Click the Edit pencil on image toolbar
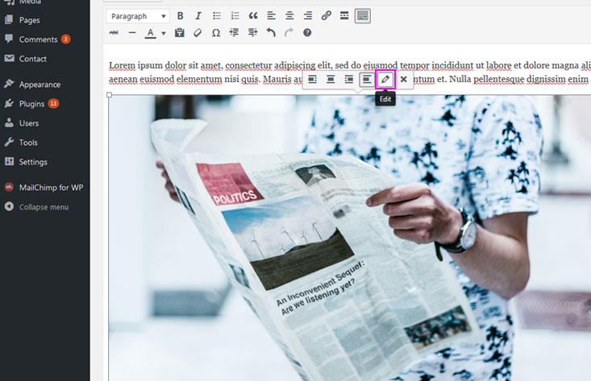This screenshot has width=591, height=381. click(385, 80)
